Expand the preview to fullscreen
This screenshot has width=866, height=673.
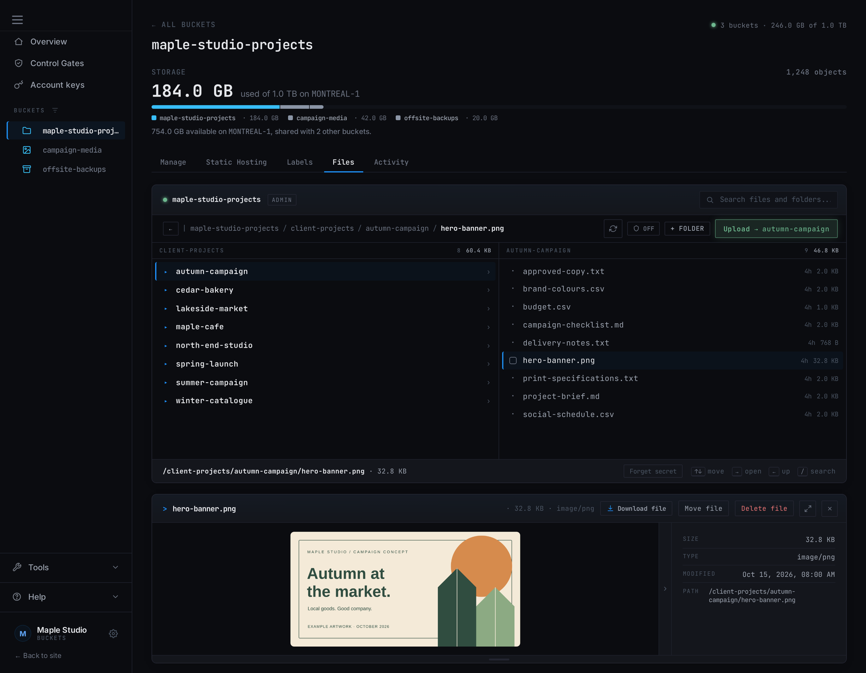click(807, 508)
